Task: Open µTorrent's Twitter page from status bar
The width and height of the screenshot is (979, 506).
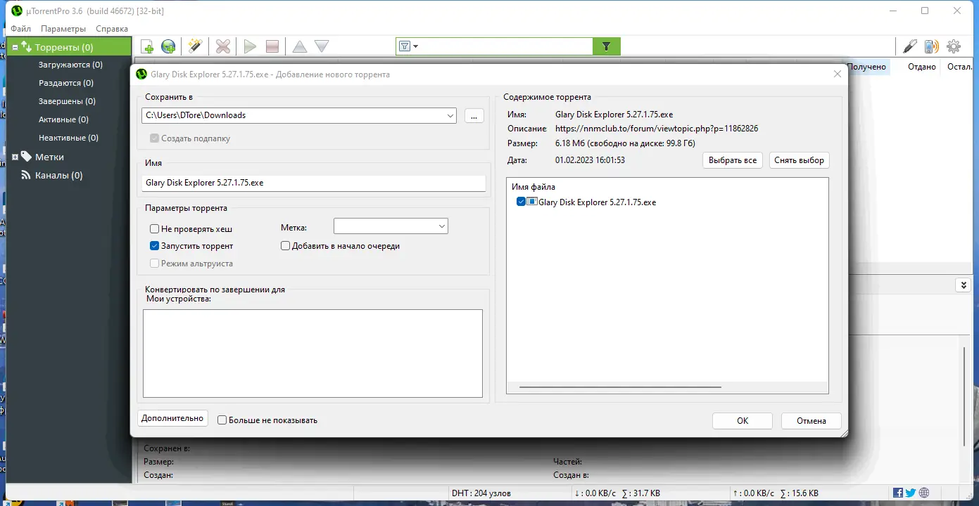Action: point(910,492)
